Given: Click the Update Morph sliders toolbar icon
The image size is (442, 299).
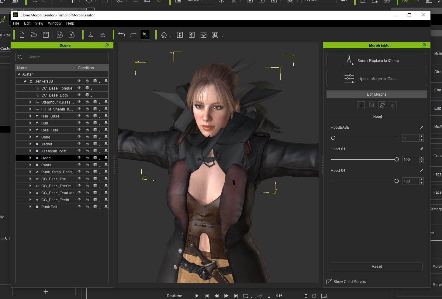Looking at the screenshot, I should pos(103,35).
